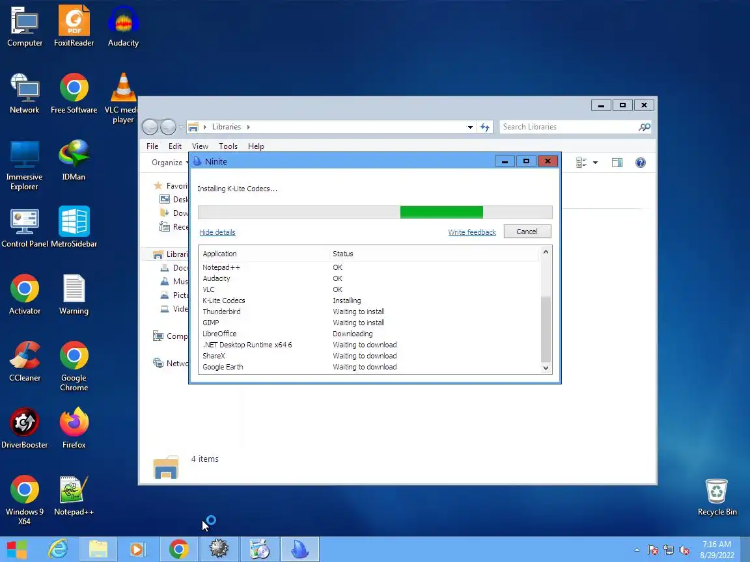Click the Back navigation button in Libraries
This screenshot has width=750, height=562.
150,127
